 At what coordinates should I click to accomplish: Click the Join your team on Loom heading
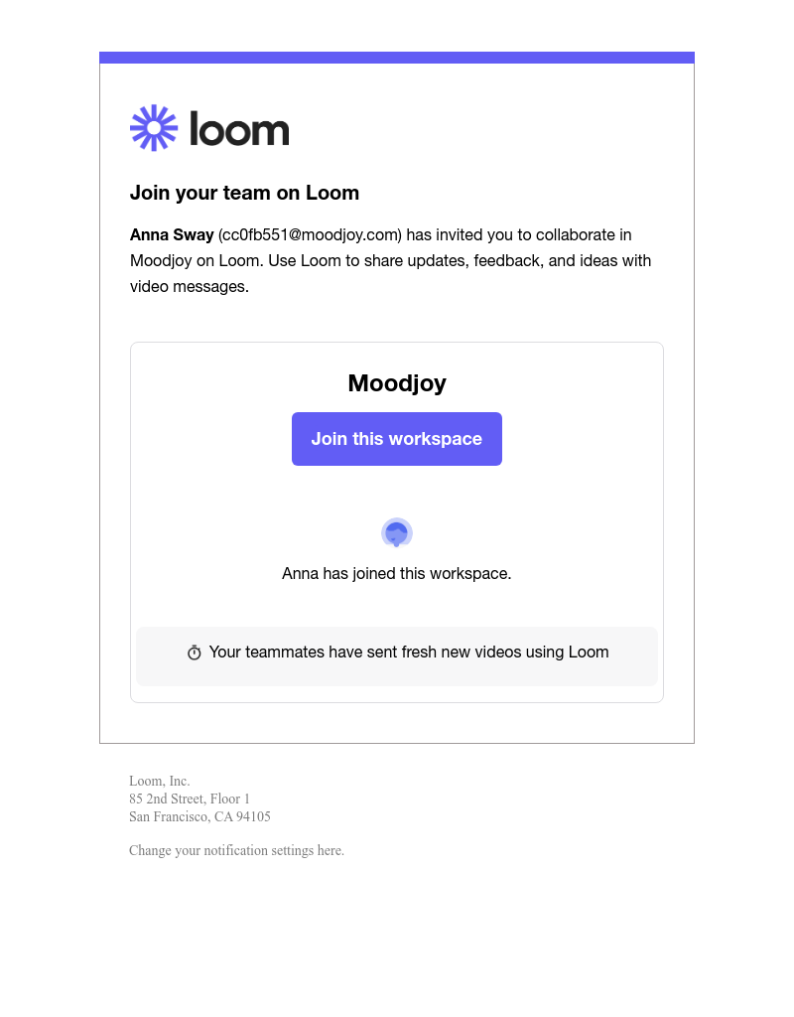click(x=244, y=193)
